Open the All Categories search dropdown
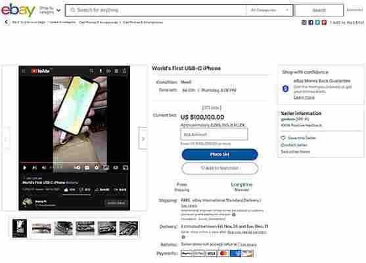Image resolution: width=366 pixels, height=263 pixels. click(269, 10)
